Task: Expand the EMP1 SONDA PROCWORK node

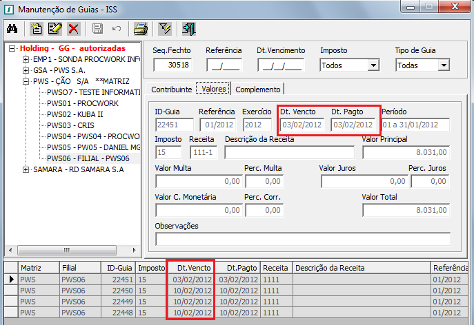Action: click(x=26, y=59)
